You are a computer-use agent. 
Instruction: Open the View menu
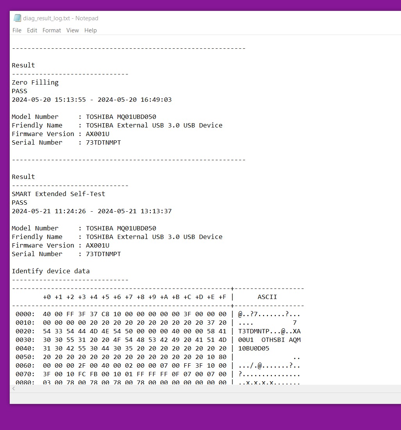coord(72,30)
